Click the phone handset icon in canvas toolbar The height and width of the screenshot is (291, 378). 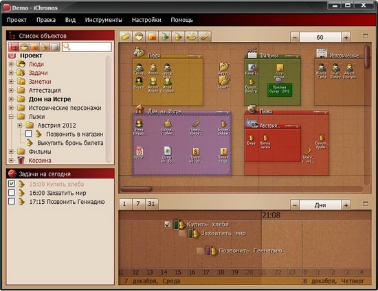pos(205,37)
